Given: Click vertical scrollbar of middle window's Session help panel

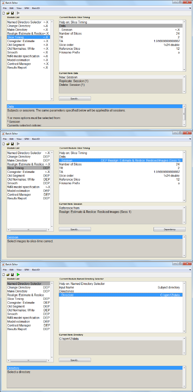Looking at the screenshot, I should coord(184,246).
